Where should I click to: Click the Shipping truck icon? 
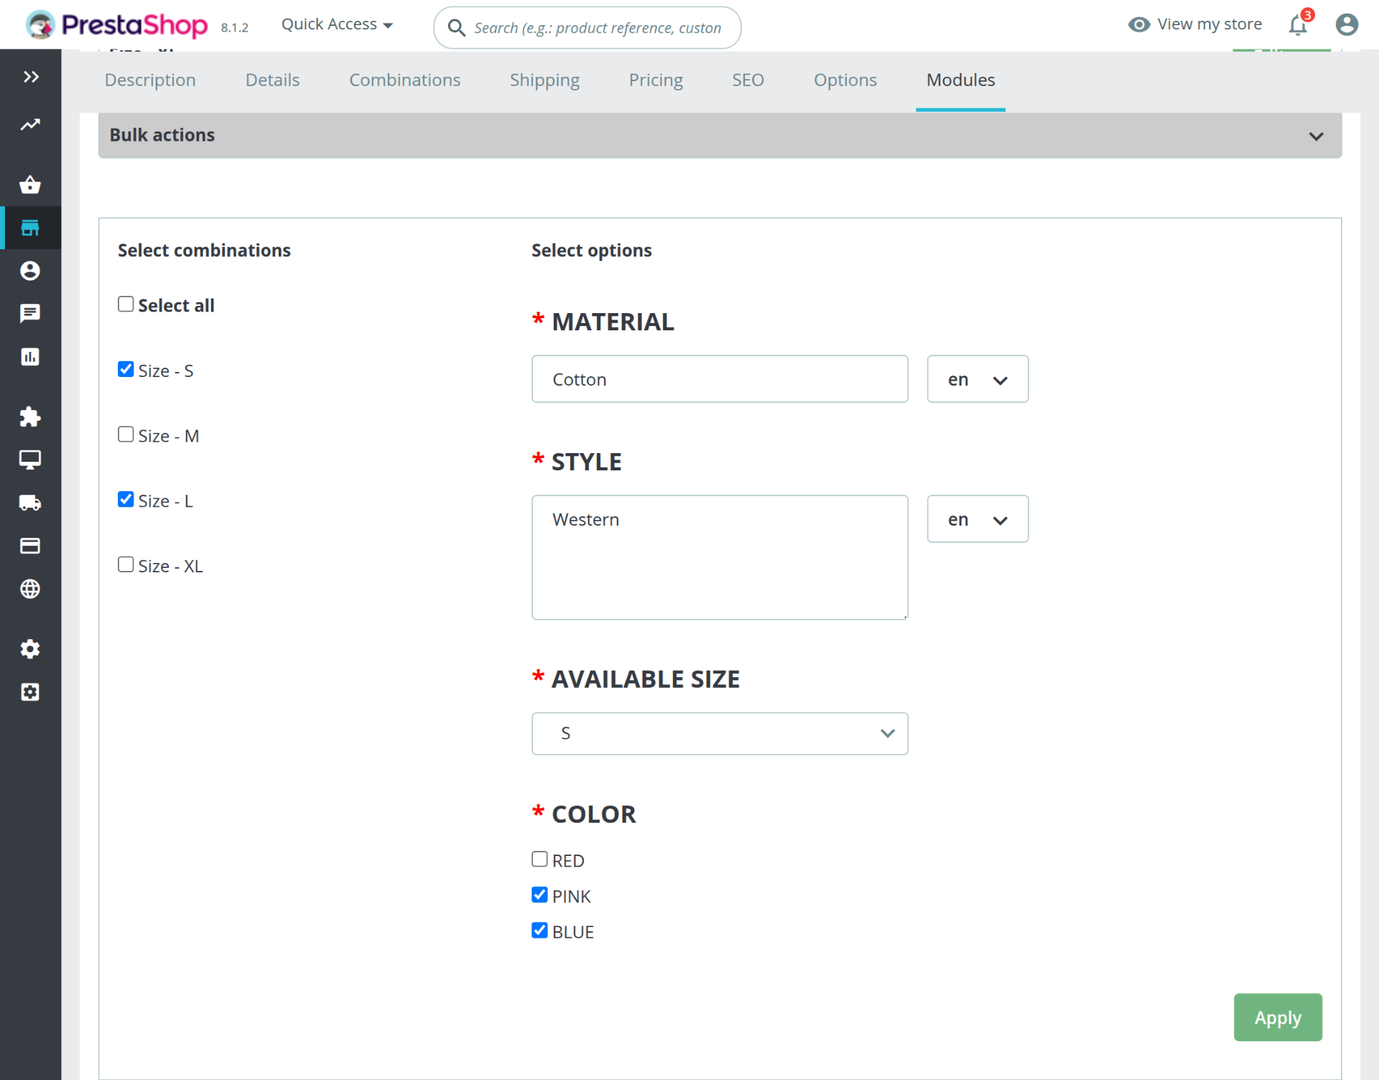tap(30, 503)
